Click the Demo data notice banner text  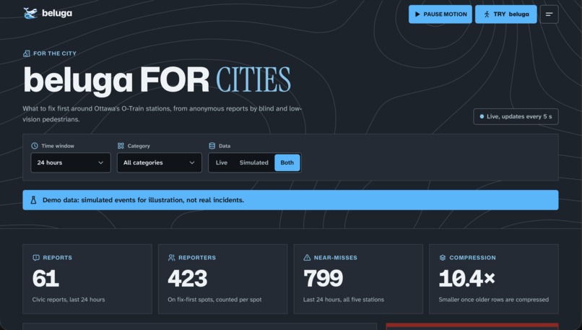pyautogui.click(x=143, y=200)
